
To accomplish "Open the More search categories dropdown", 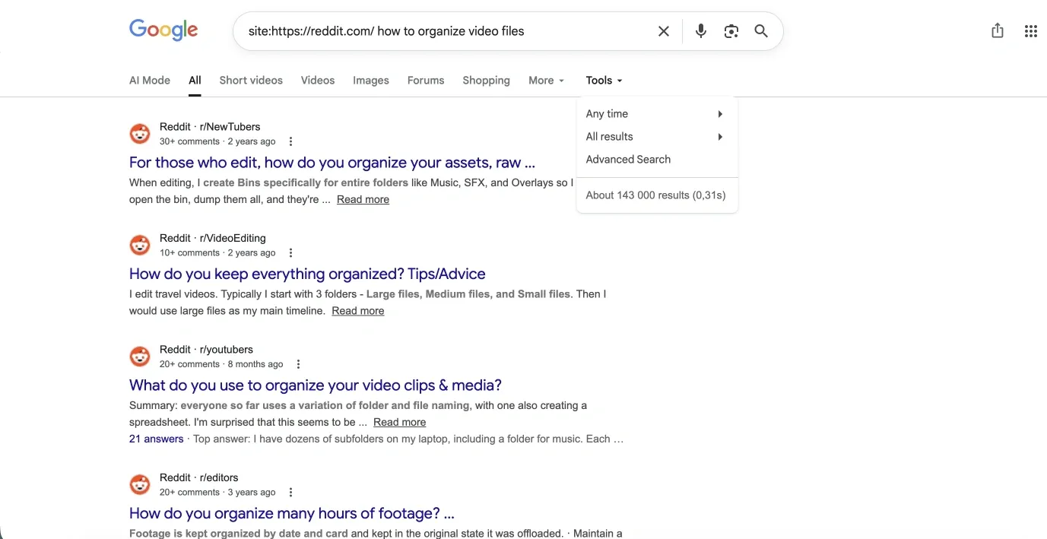I will point(546,81).
